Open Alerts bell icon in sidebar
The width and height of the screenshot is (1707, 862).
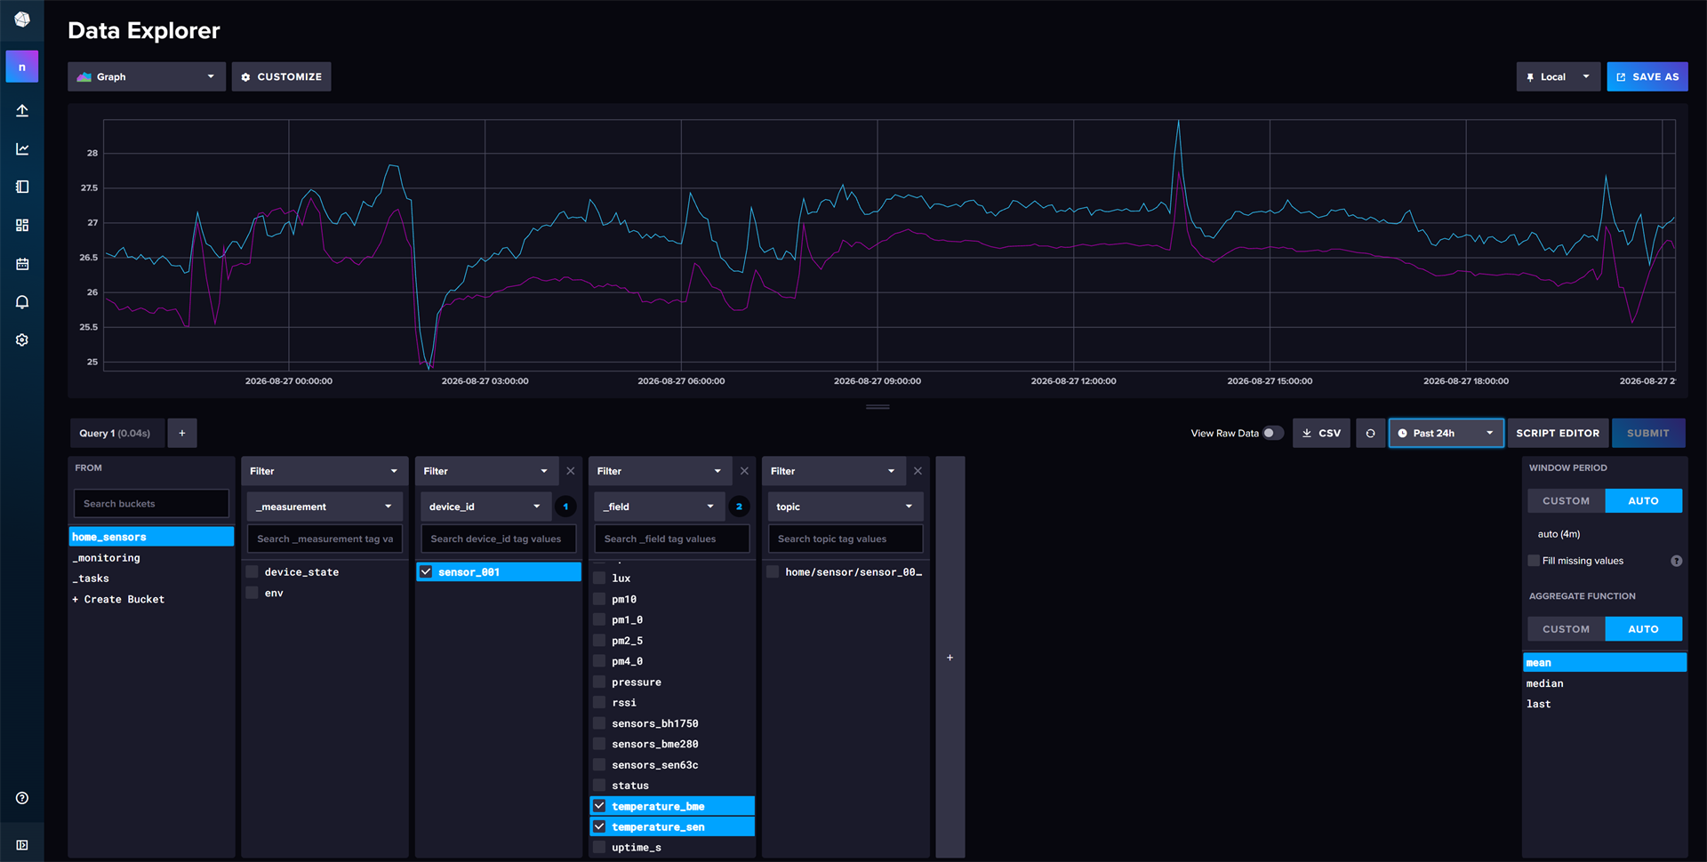[x=22, y=302]
